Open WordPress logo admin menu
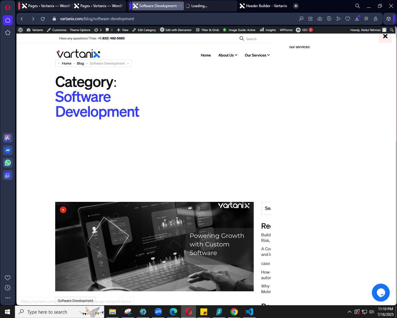This screenshot has height=318, width=397. click(x=20, y=30)
